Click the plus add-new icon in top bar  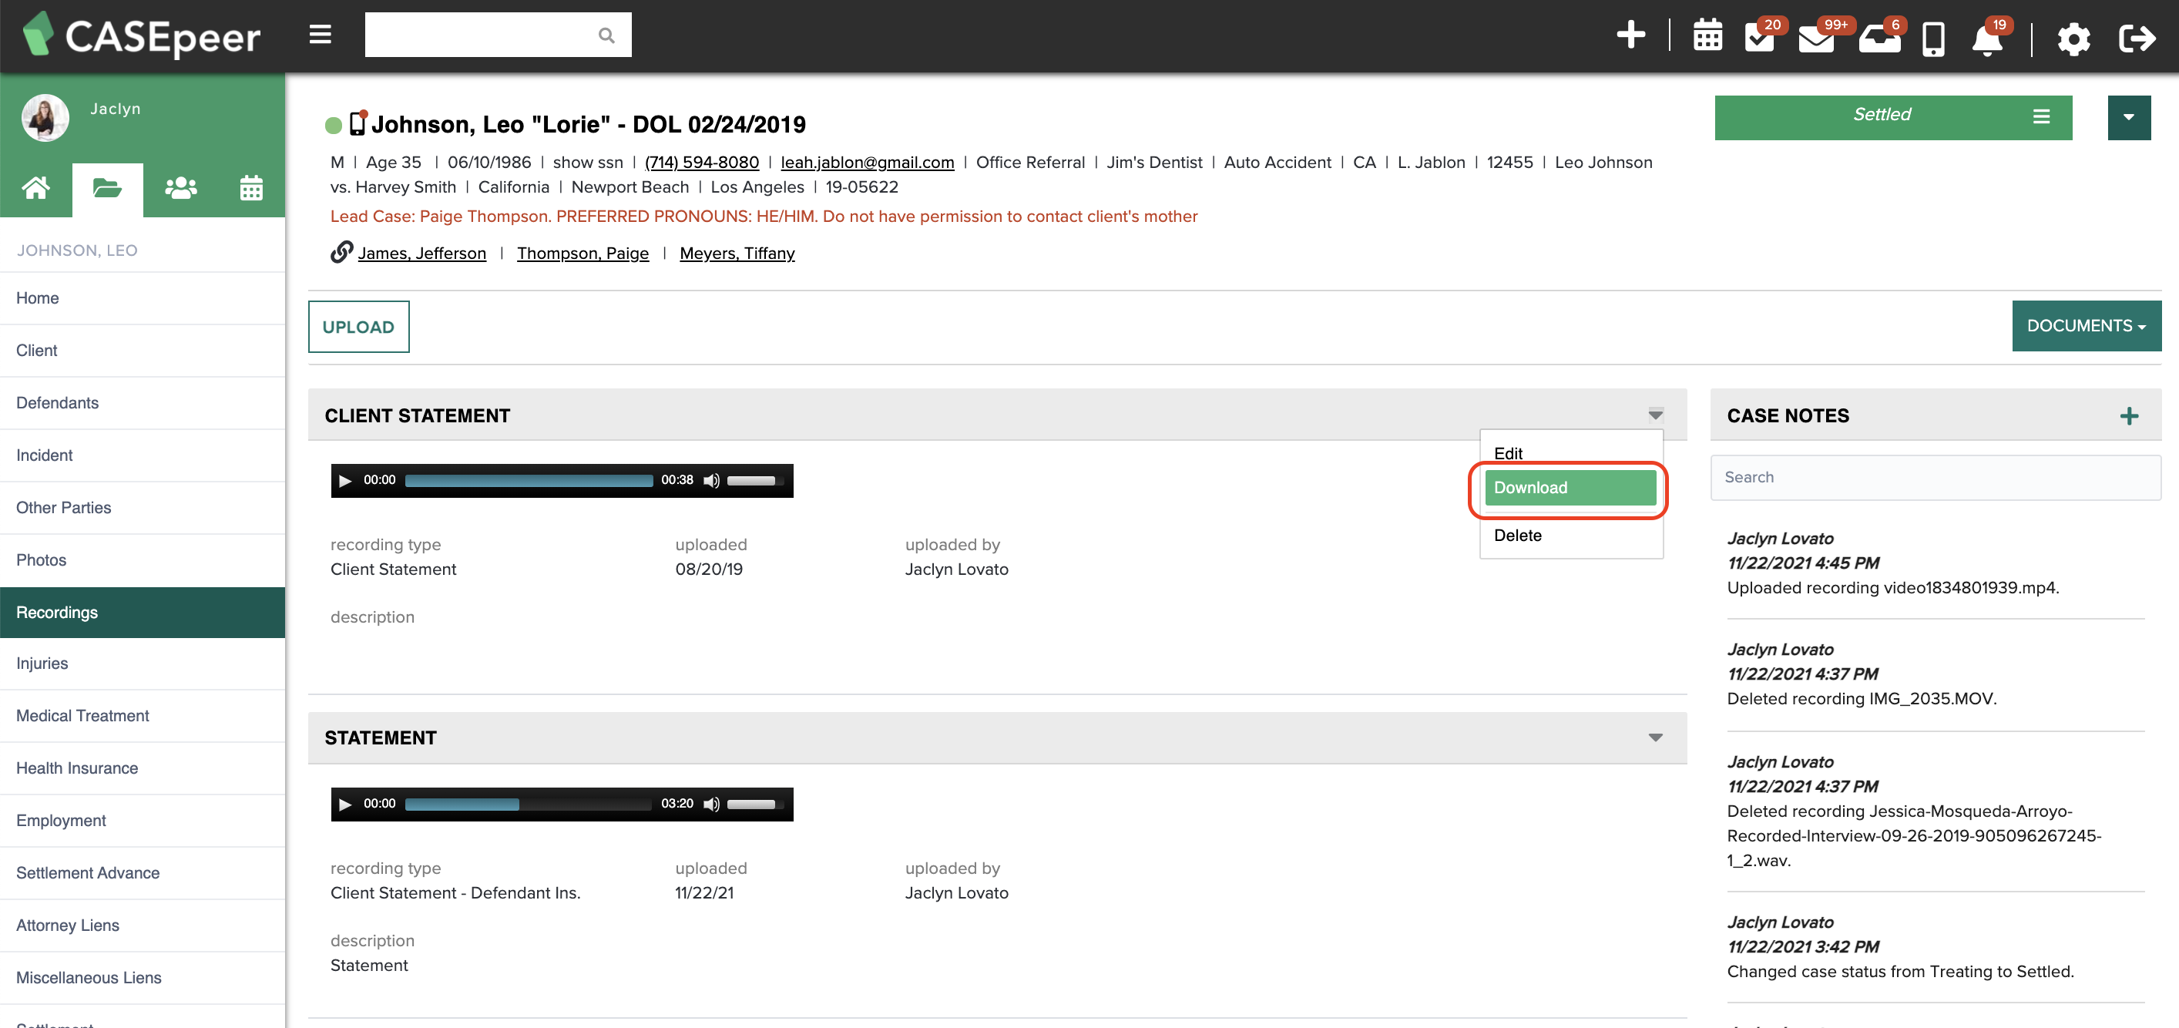click(1630, 35)
